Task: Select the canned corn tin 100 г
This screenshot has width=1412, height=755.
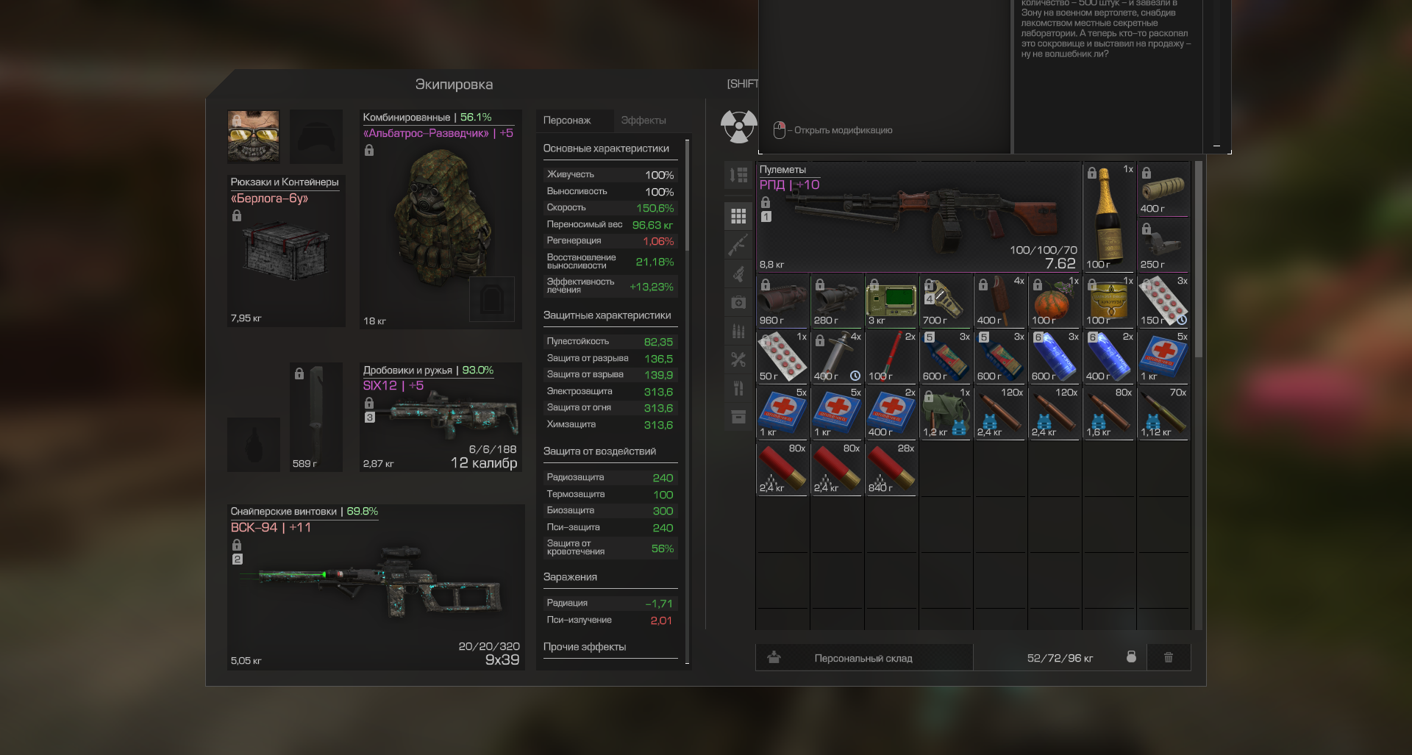Action: click(x=1109, y=301)
